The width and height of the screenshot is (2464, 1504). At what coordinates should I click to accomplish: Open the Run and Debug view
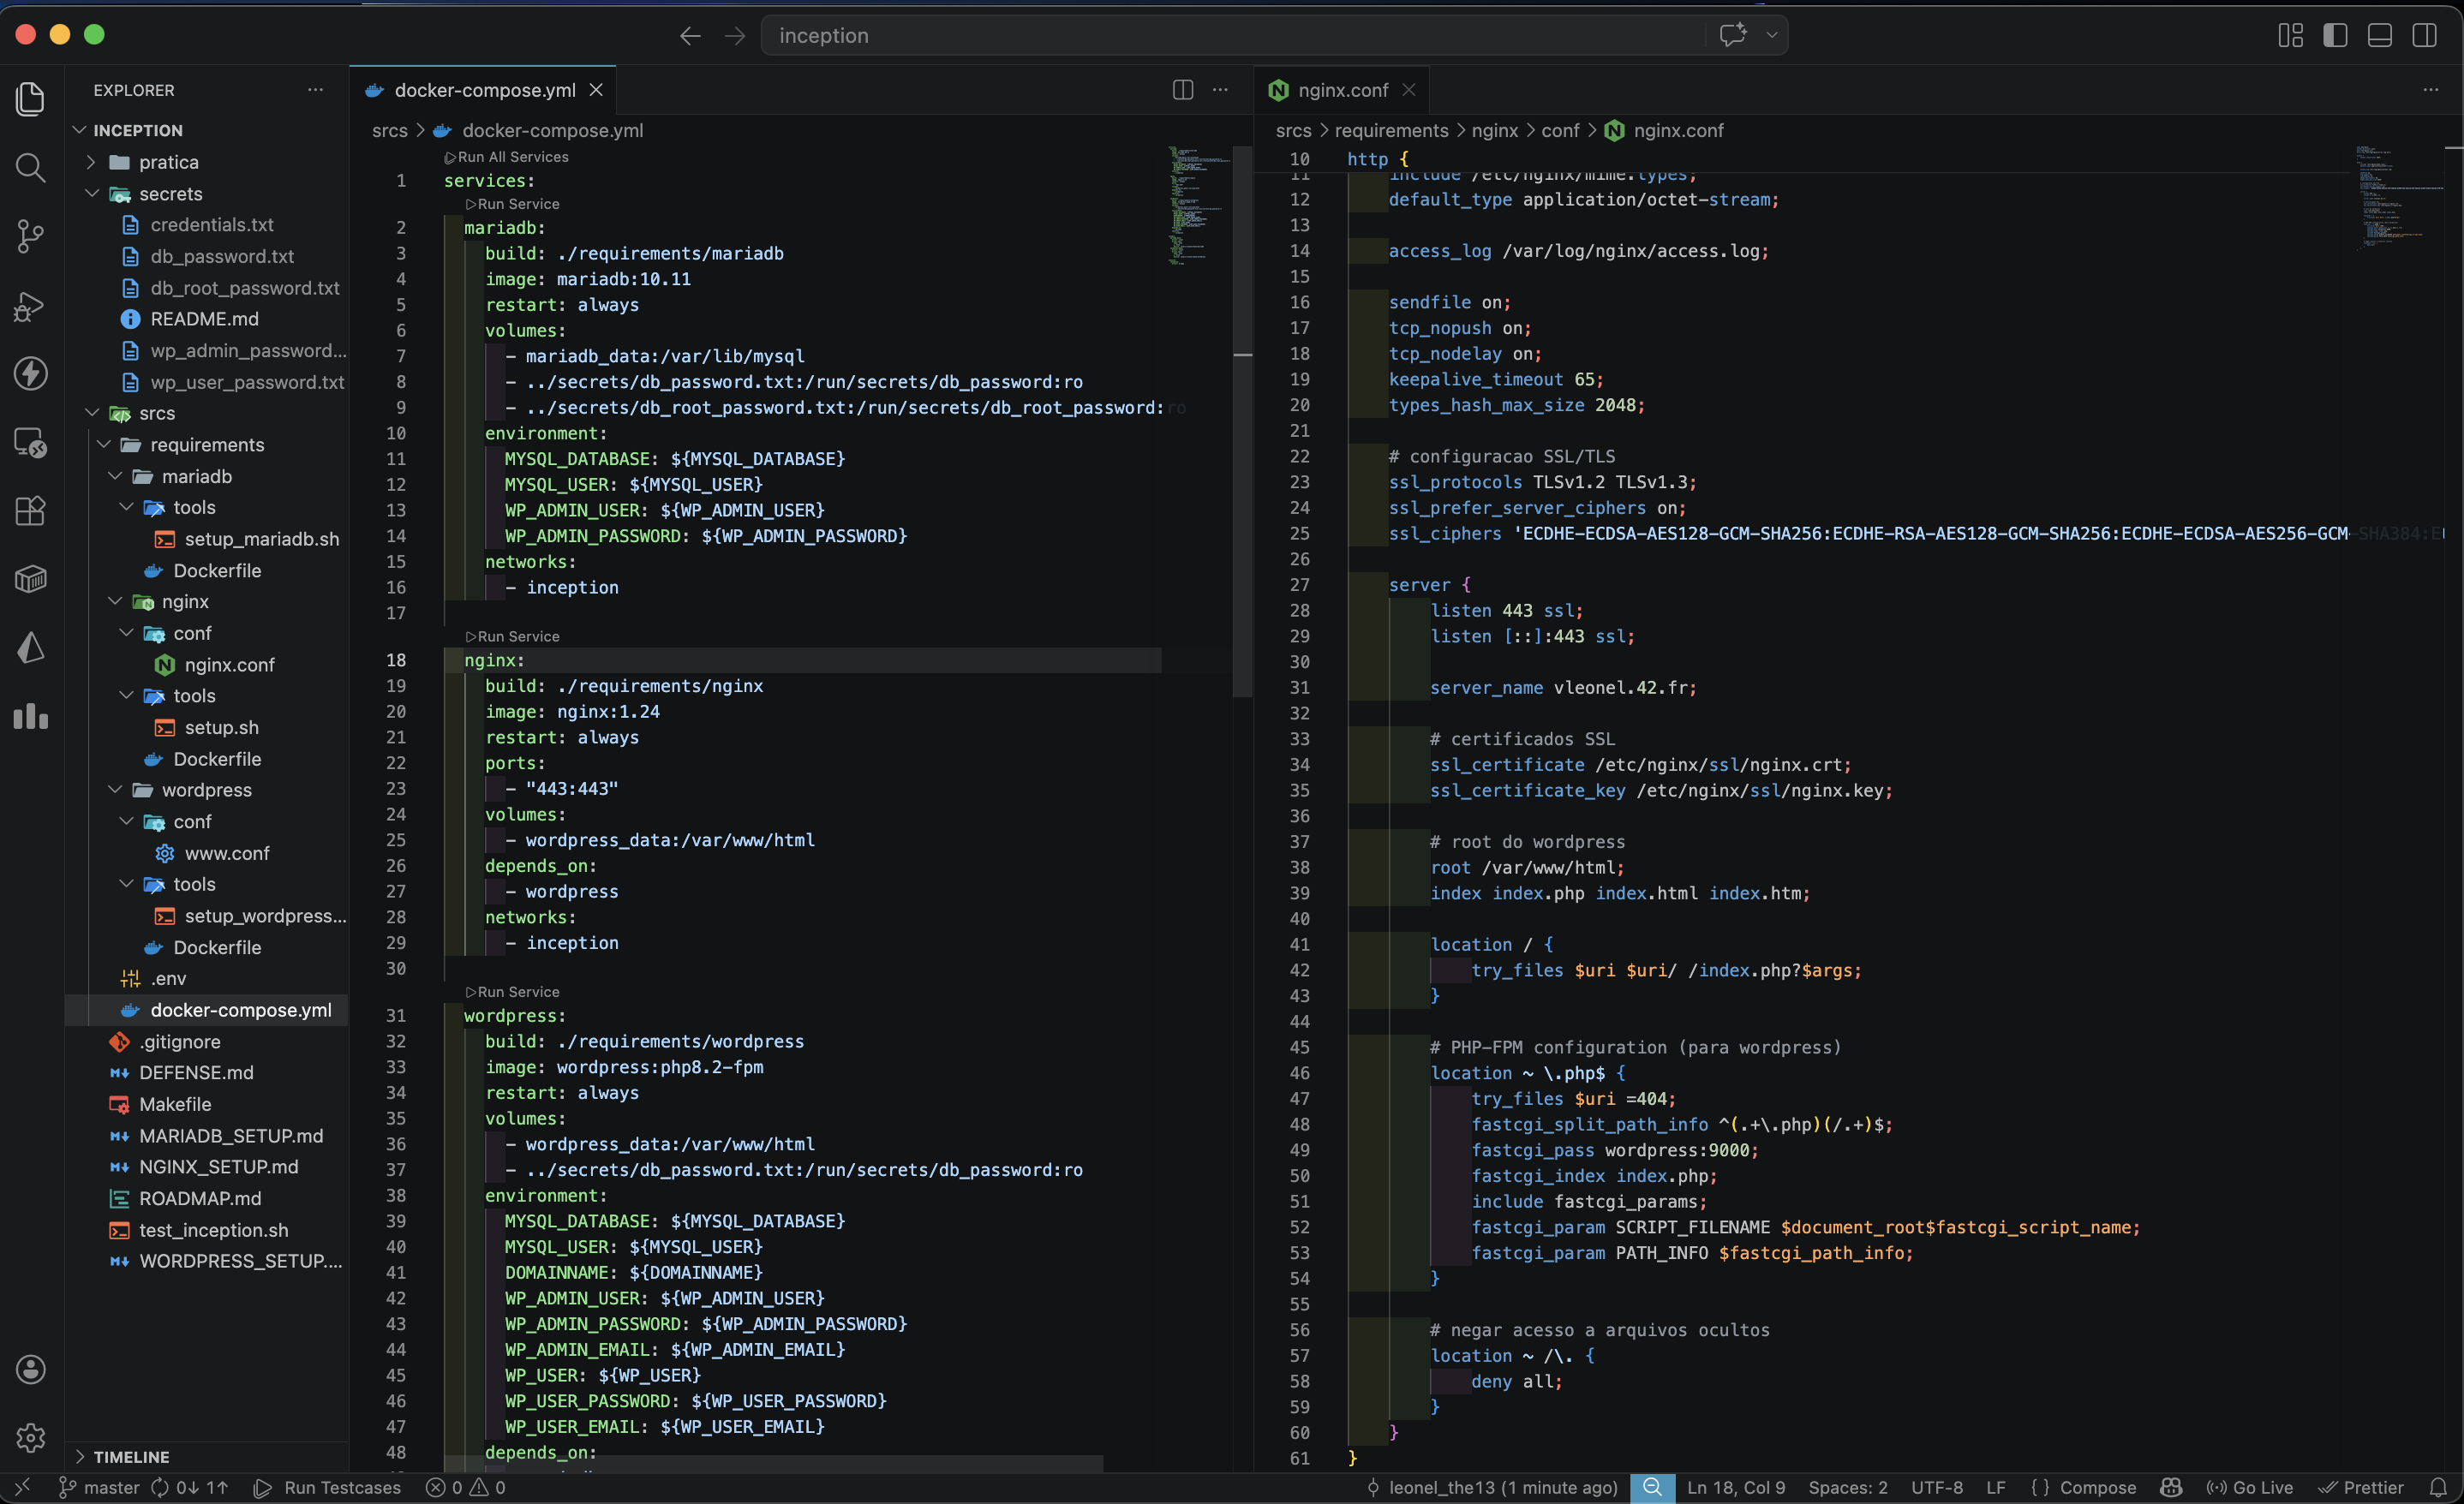[31, 305]
